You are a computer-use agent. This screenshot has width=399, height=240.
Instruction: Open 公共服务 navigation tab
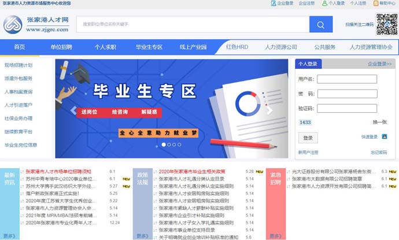[325, 47]
